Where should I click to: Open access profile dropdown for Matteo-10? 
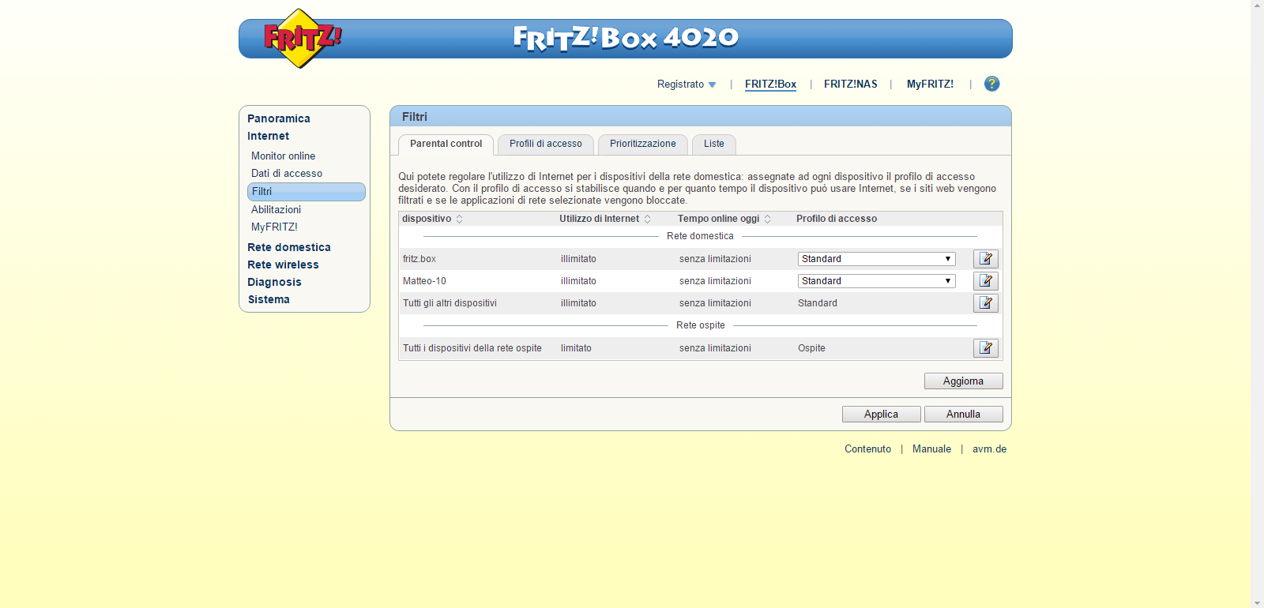876,281
